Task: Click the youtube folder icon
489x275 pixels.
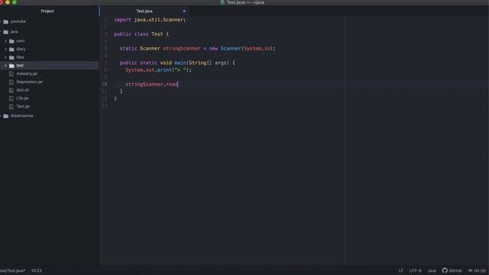Action: click(x=6, y=21)
